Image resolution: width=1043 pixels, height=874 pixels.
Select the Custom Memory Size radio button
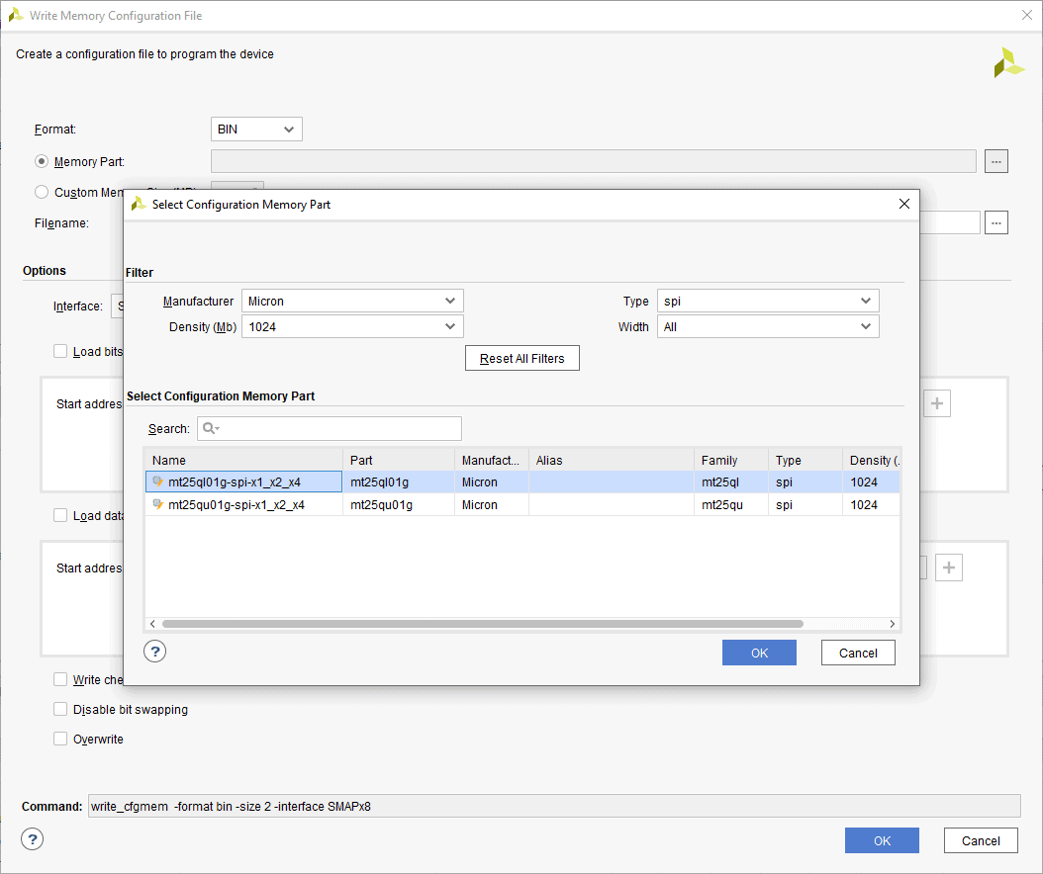point(42,192)
